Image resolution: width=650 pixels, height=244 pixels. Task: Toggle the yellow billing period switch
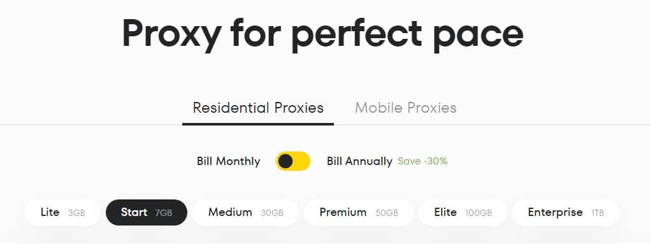pyautogui.click(x=293, y=161)
